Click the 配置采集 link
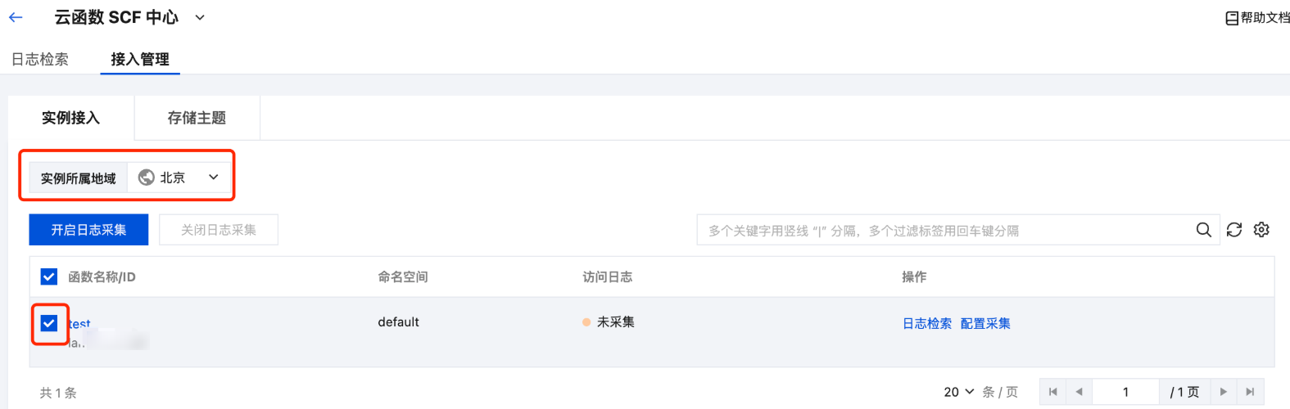 (x=985, y=323)
